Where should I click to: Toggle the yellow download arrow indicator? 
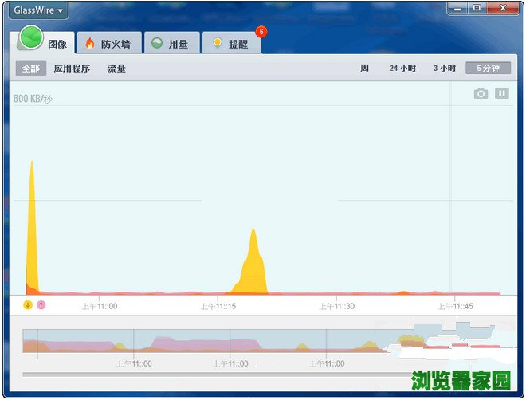(28, 304)
